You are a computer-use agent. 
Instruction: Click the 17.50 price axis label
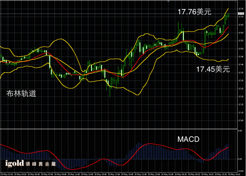pyautogui.click(x=241, y=49)
